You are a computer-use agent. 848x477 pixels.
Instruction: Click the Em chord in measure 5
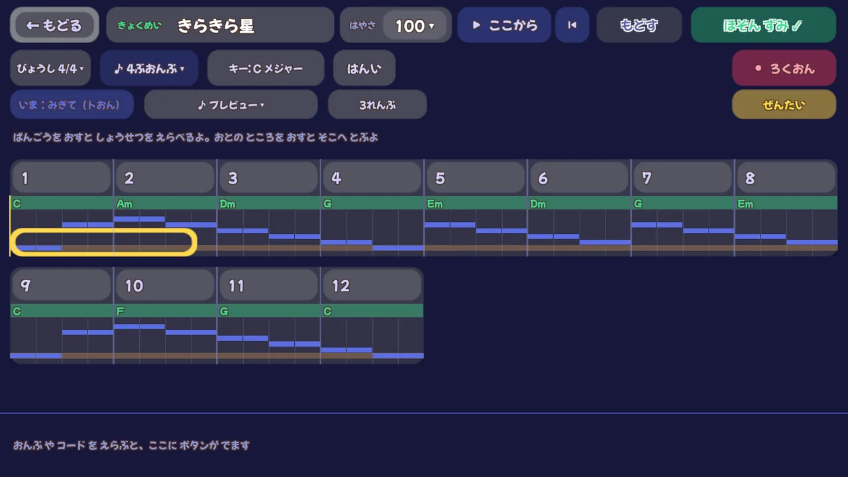[x=476, y=203]
